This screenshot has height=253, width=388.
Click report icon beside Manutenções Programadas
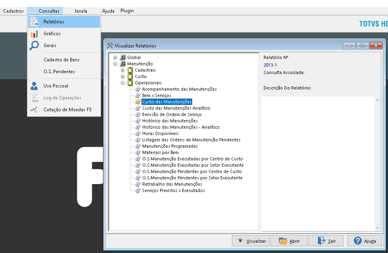coord(138,146)
